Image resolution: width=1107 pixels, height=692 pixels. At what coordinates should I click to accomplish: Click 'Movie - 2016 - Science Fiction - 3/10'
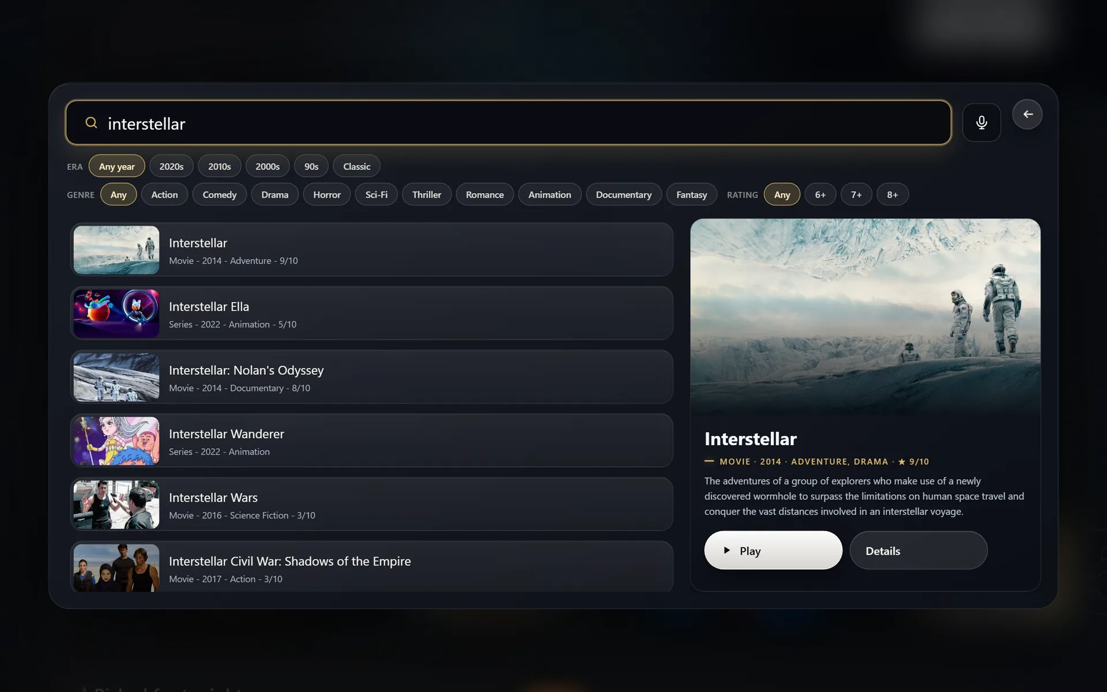[x=242, y=515]
